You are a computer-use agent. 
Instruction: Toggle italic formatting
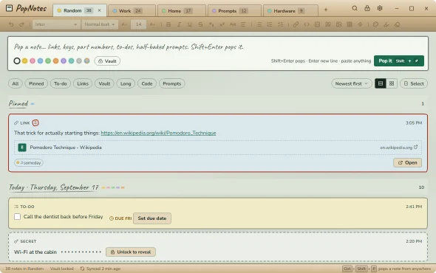point(179,24)
